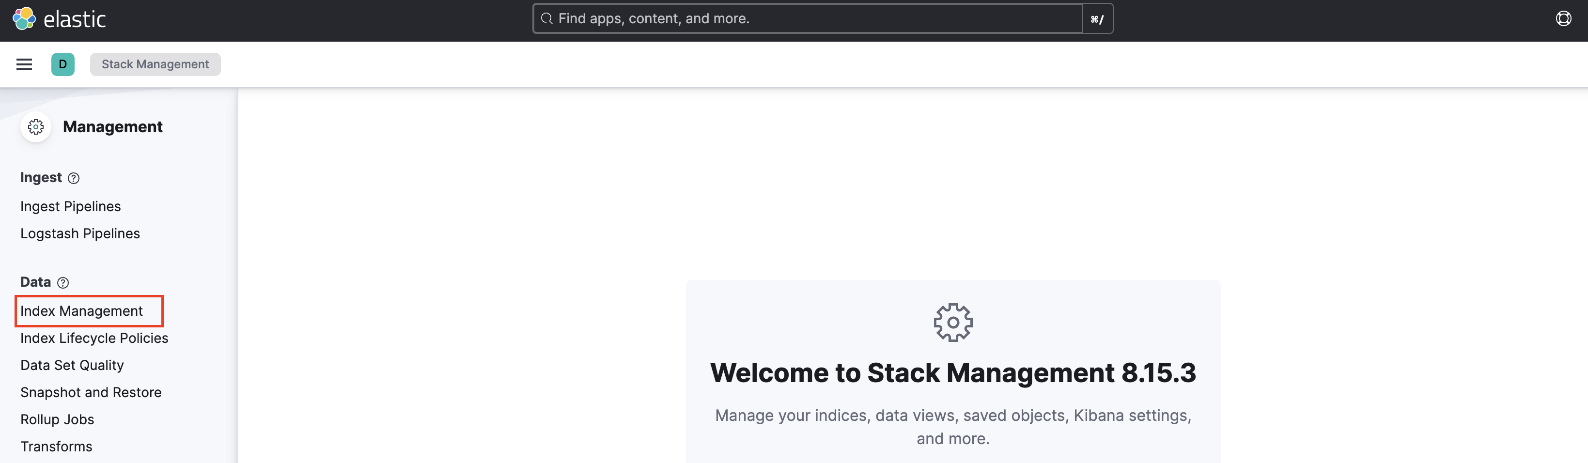This screenshot has height=463, width=1588.
Task: Navigate to Data Set Quality
Action: [72, 365]
